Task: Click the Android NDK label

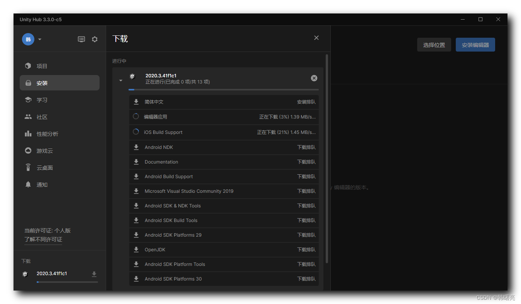Action: [x=159, y=147]
